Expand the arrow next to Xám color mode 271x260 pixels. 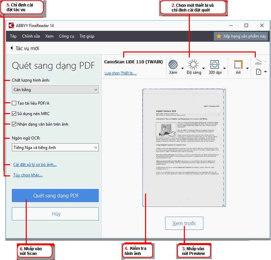point(182,68)
